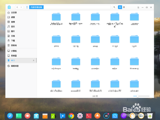Open 回收站 in the sidebar
Screen dimensions: 160x120
(x=21, y=45)
